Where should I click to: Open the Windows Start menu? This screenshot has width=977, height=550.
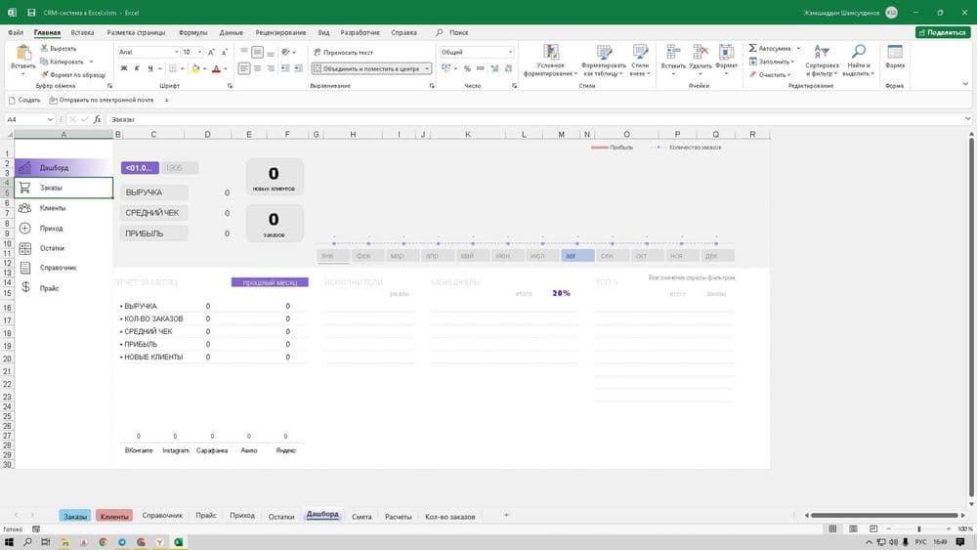pyautogui.click(x=9, y=542)
